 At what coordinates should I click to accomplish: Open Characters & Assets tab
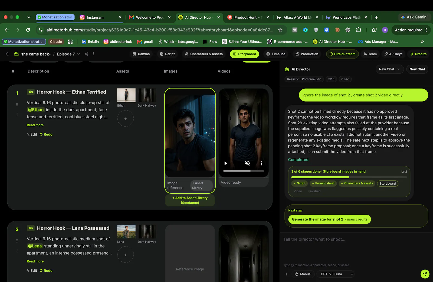click(204, 54)
